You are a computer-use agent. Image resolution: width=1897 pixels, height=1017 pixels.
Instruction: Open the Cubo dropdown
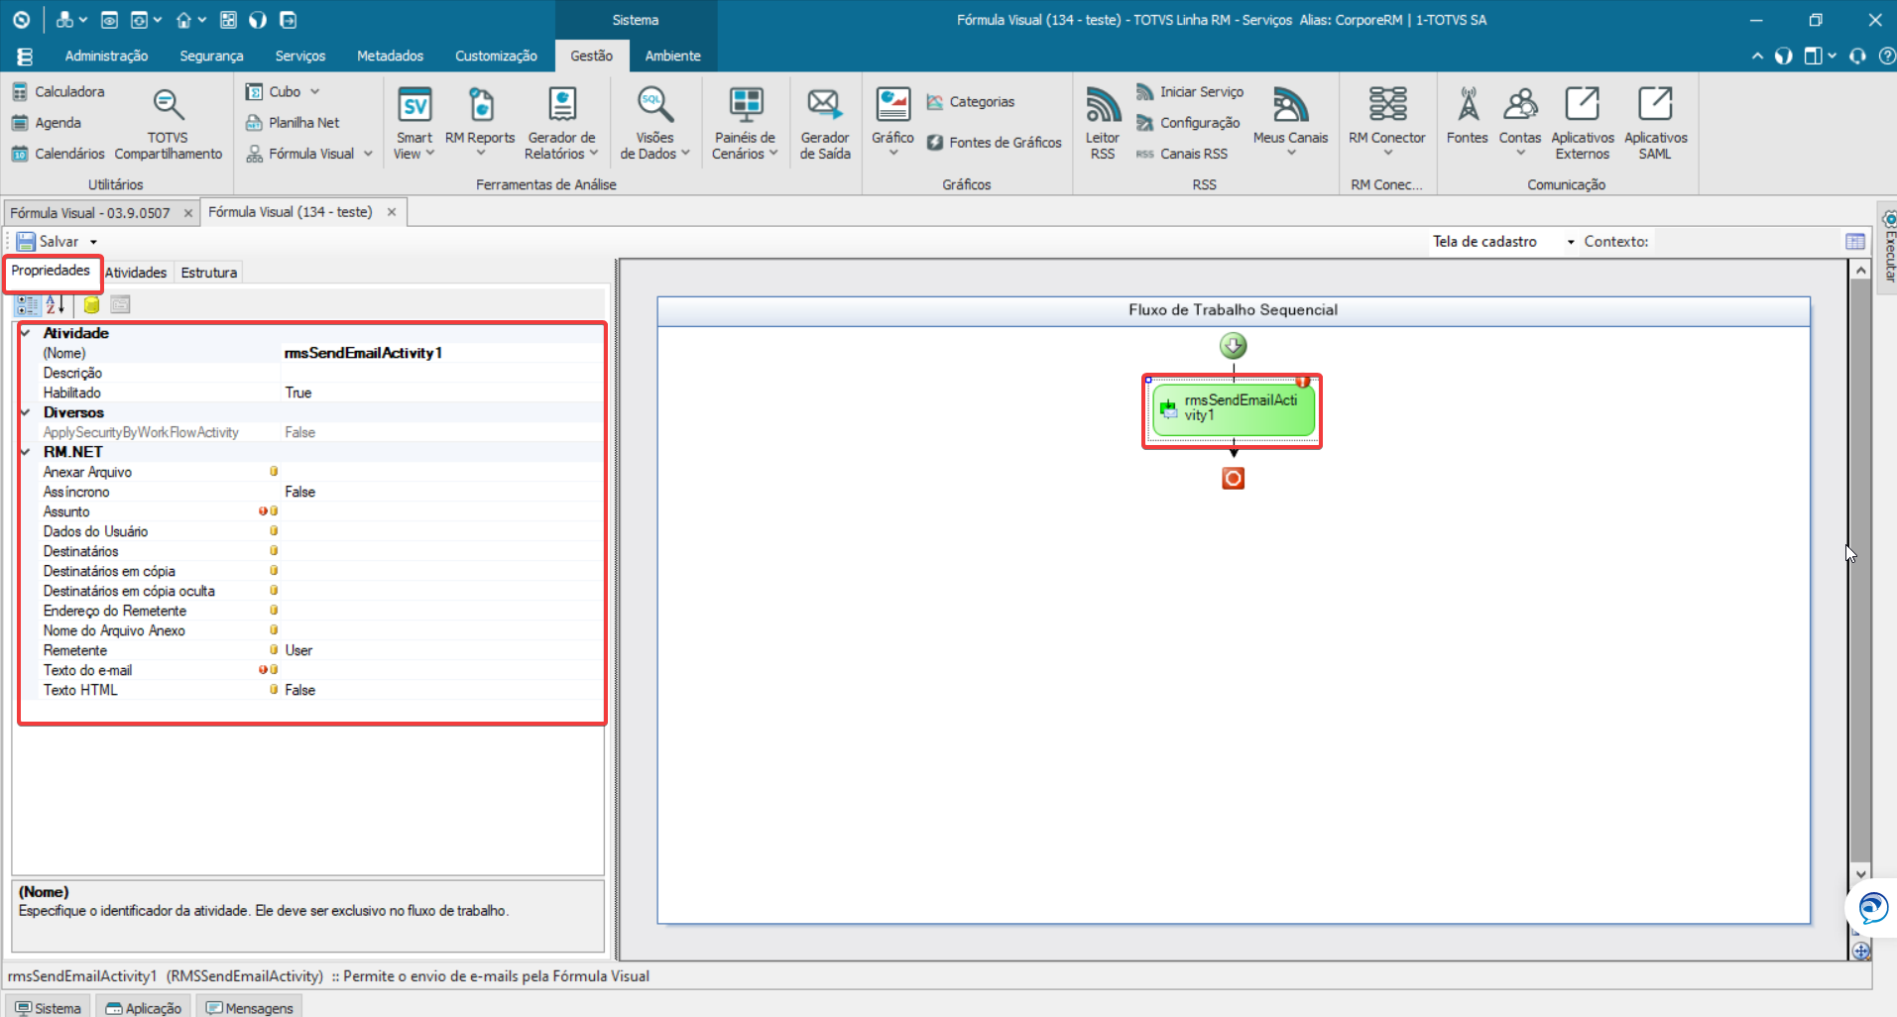pyautogui.click(x=314, y=91)
